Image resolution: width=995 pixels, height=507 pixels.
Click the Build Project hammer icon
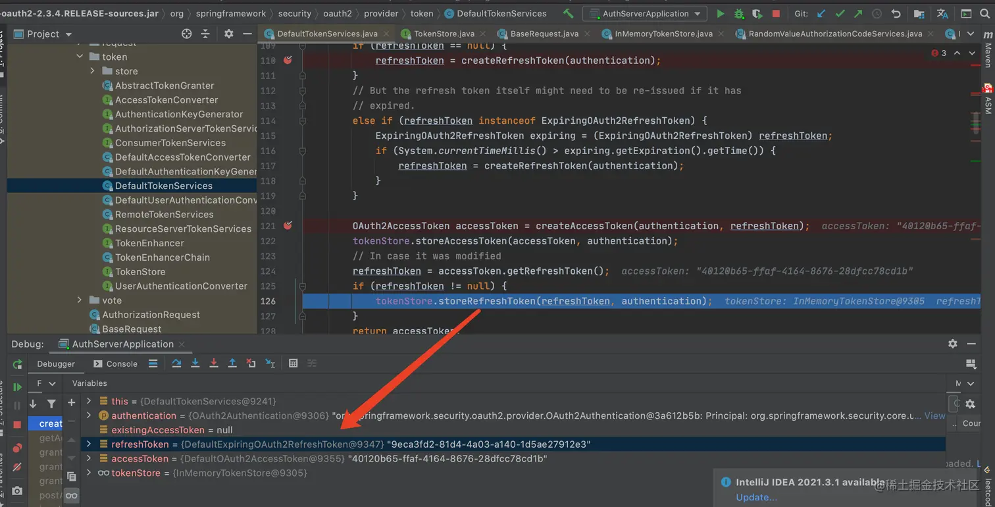pyautogui.click(x=568, y=13)
